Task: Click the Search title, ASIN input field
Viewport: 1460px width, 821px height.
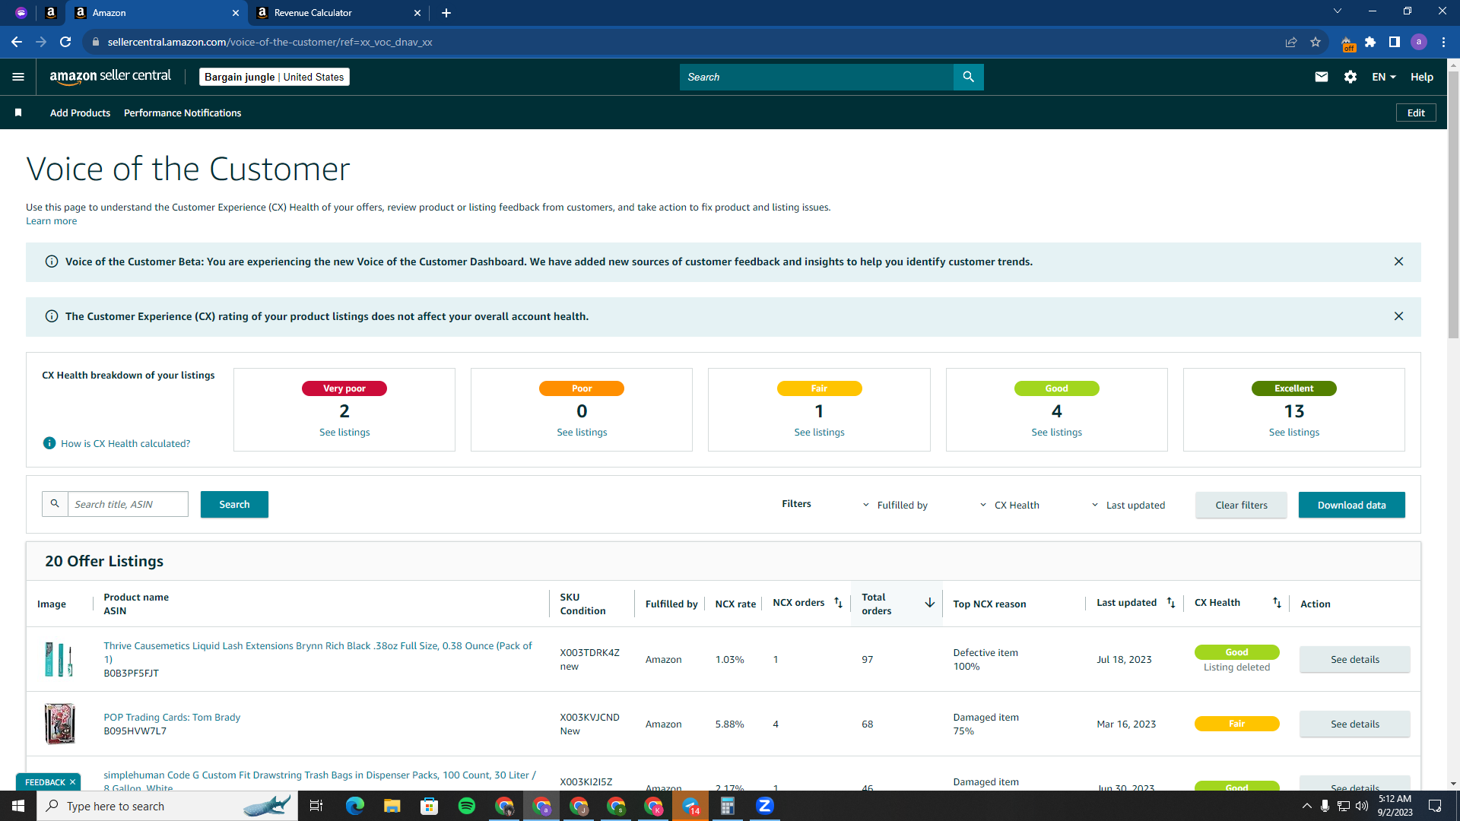Action: pos(128,504)
